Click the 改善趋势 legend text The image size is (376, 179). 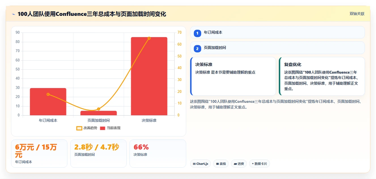90,128
